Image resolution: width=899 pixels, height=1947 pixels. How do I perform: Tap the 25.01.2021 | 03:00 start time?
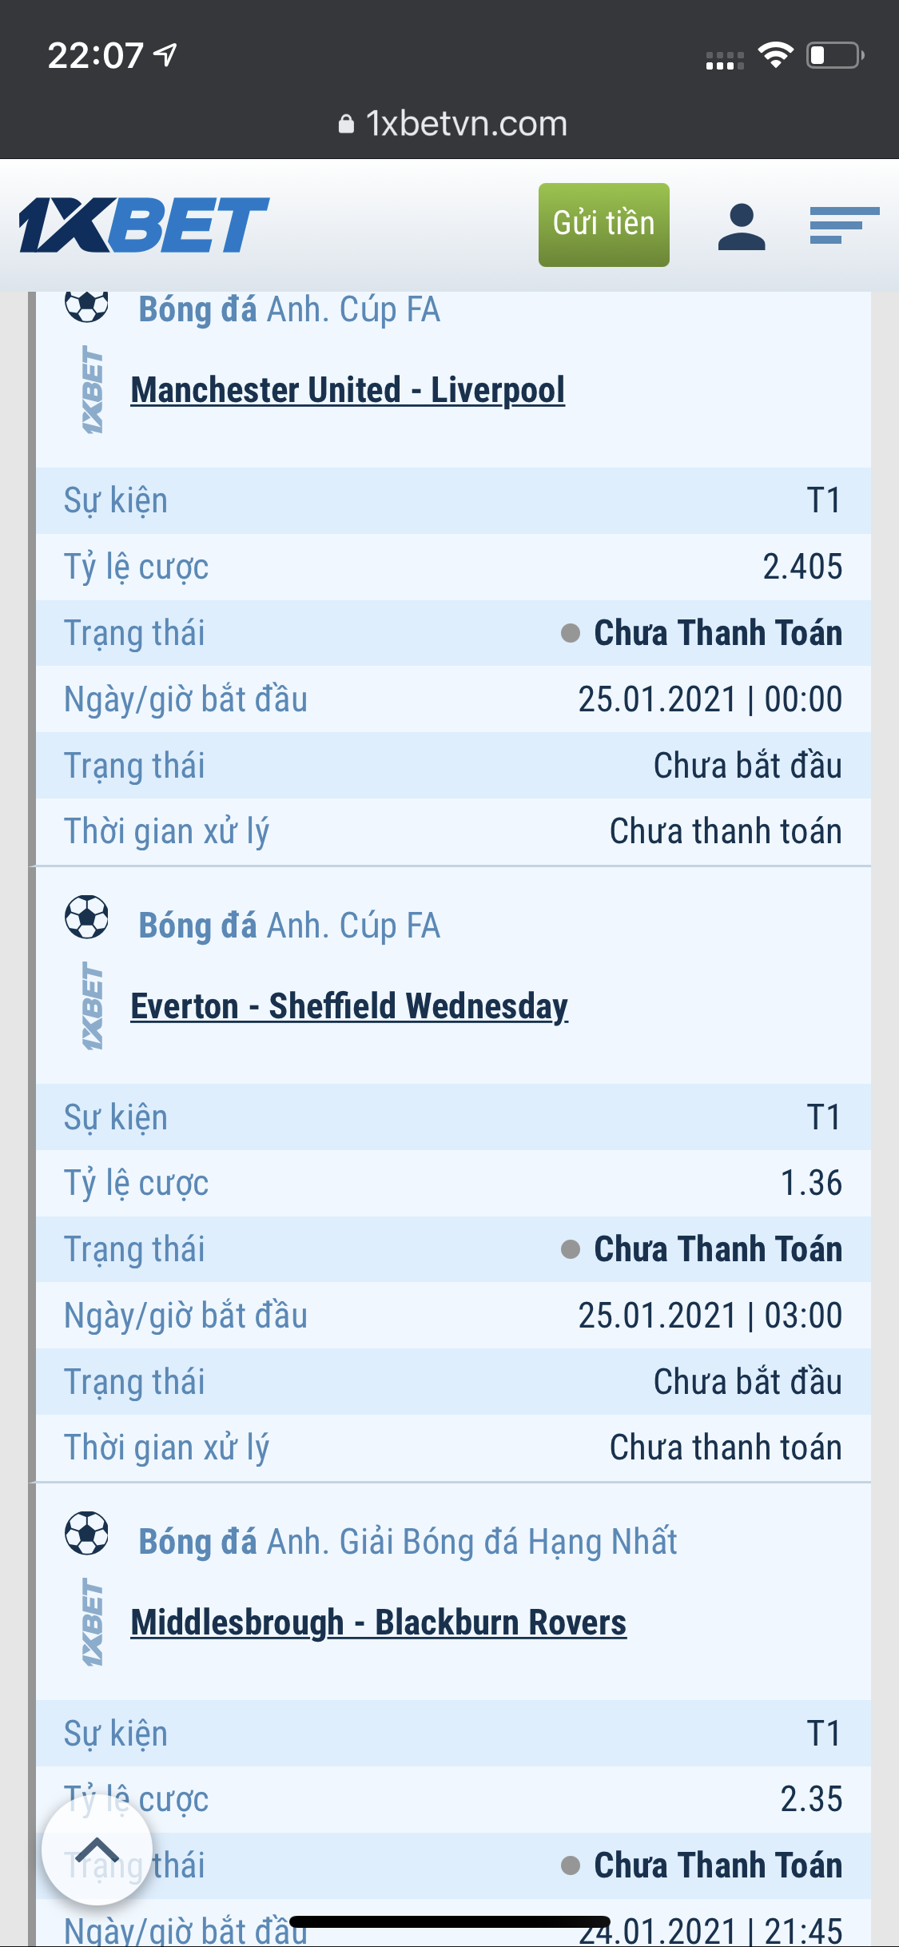[710, 1316]
